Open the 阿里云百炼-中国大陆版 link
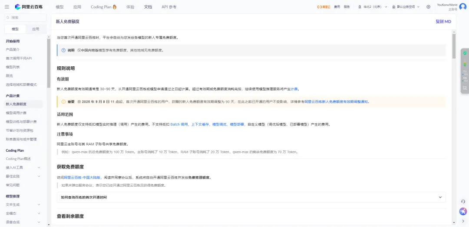 coord(82,177)
